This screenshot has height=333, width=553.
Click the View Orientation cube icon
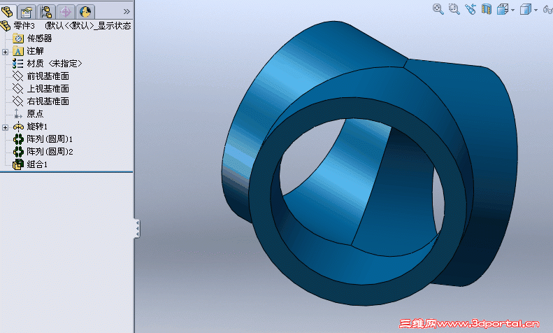coord(503,9)
